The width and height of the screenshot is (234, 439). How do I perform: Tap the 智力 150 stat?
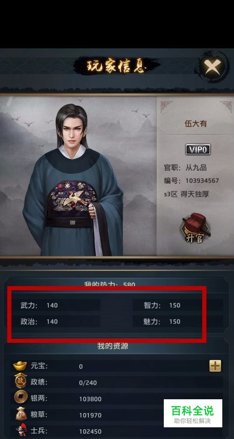(162, 305)
